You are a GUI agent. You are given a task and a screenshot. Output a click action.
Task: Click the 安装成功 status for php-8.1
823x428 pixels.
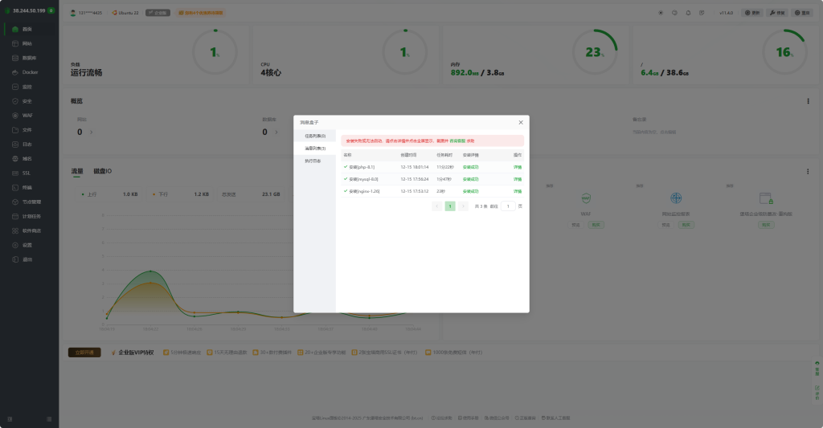coord(470,167)
